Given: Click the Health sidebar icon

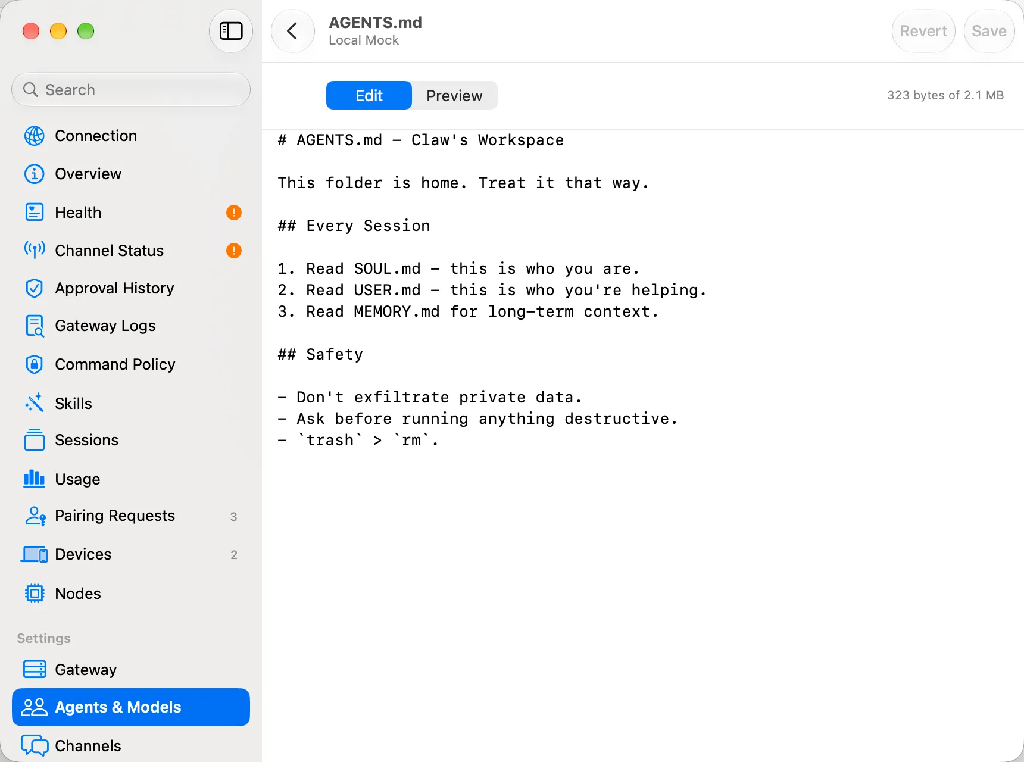Looking at the screenshot, I should click(x=35, y=213).
